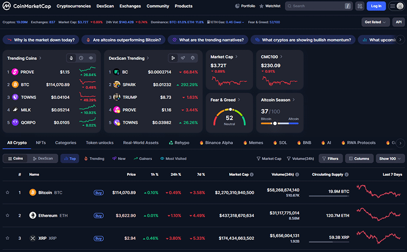This screenshot has height=252, width=407.
Task: Switch to the Token unlocks tab
Action: pyautogui.click(x=100, y=143)
